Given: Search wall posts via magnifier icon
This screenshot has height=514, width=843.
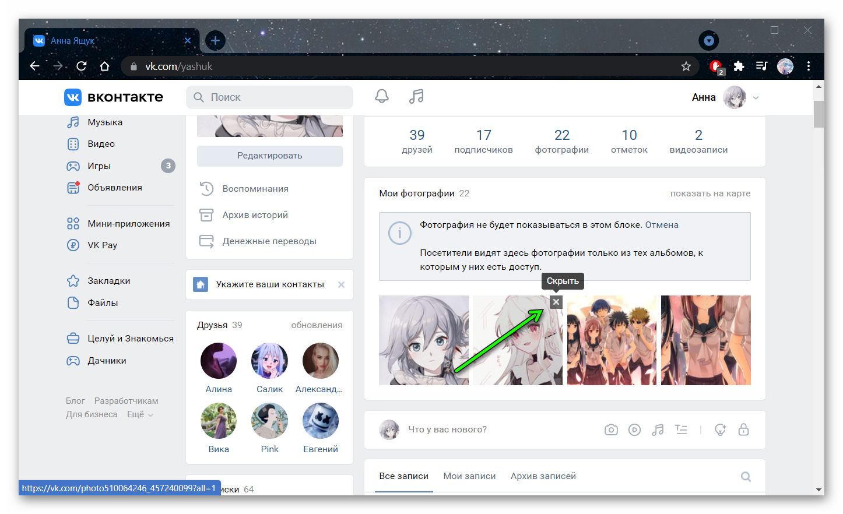Looking at the screenshot, I should pyautogui.click(x=746, y=477).
